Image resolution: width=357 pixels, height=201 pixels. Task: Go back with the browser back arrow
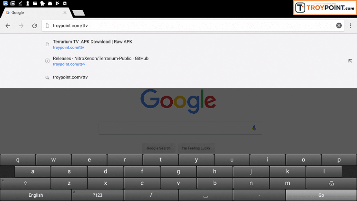coord(8,26)
